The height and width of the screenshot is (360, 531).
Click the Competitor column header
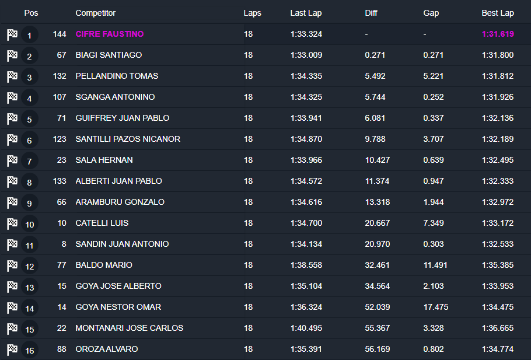point(96,13)
